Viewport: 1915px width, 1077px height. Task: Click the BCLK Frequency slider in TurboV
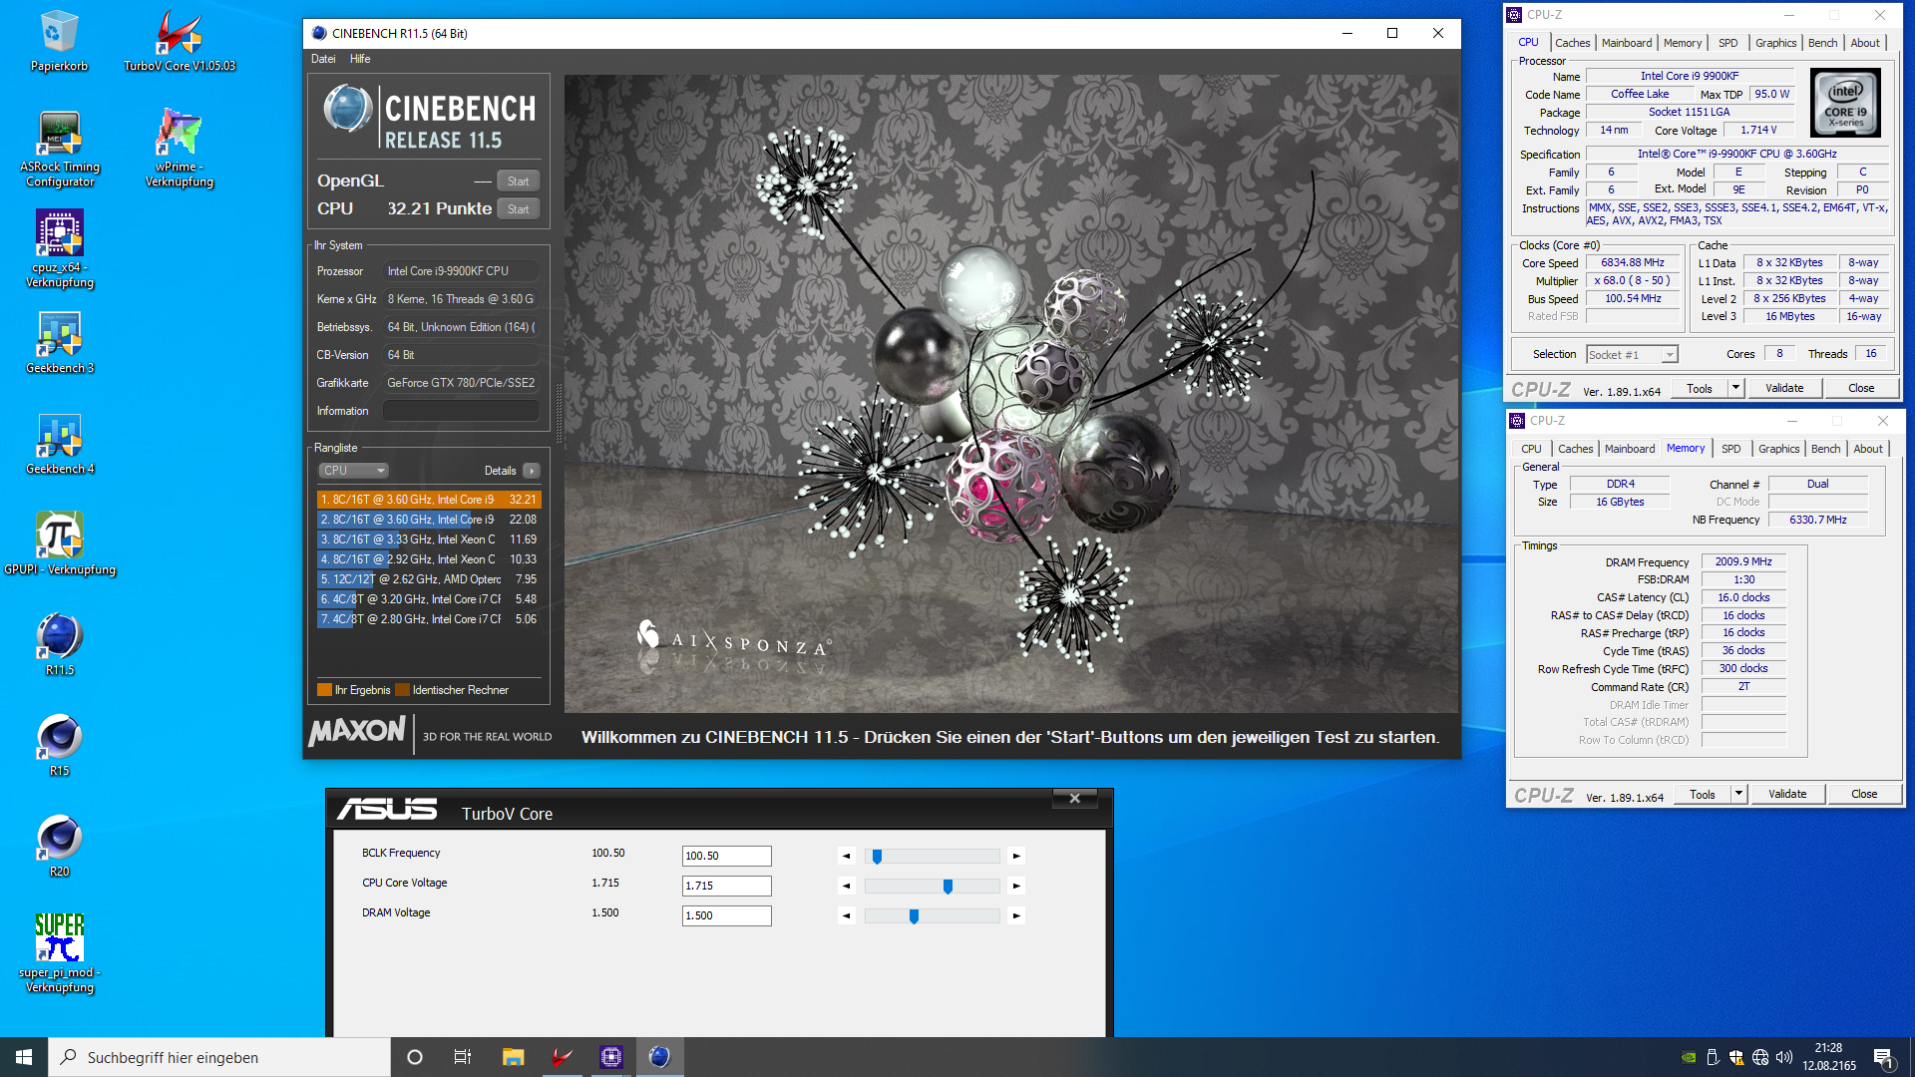click(x=932, y=857)
